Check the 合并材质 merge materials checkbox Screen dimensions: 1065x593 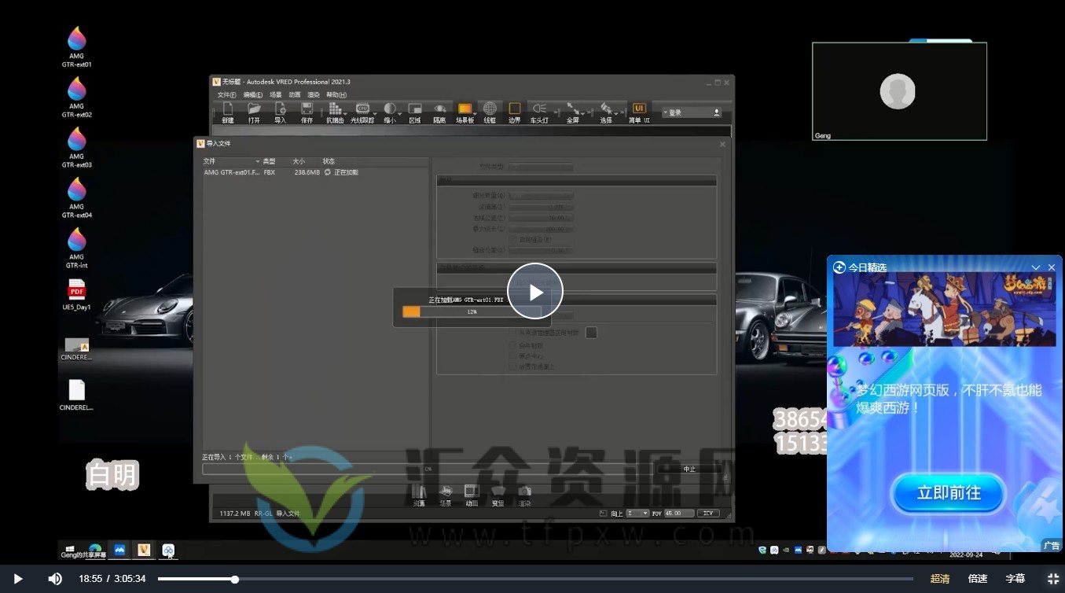click(x=512, y=345)
